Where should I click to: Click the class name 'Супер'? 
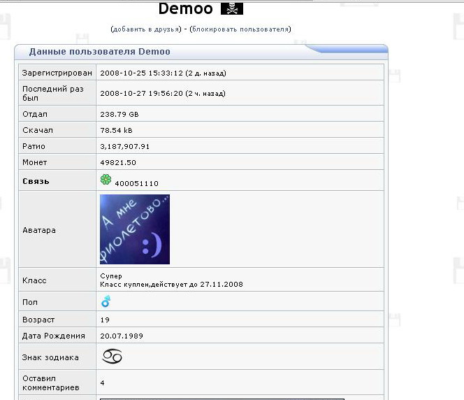[x=111, y=276]
